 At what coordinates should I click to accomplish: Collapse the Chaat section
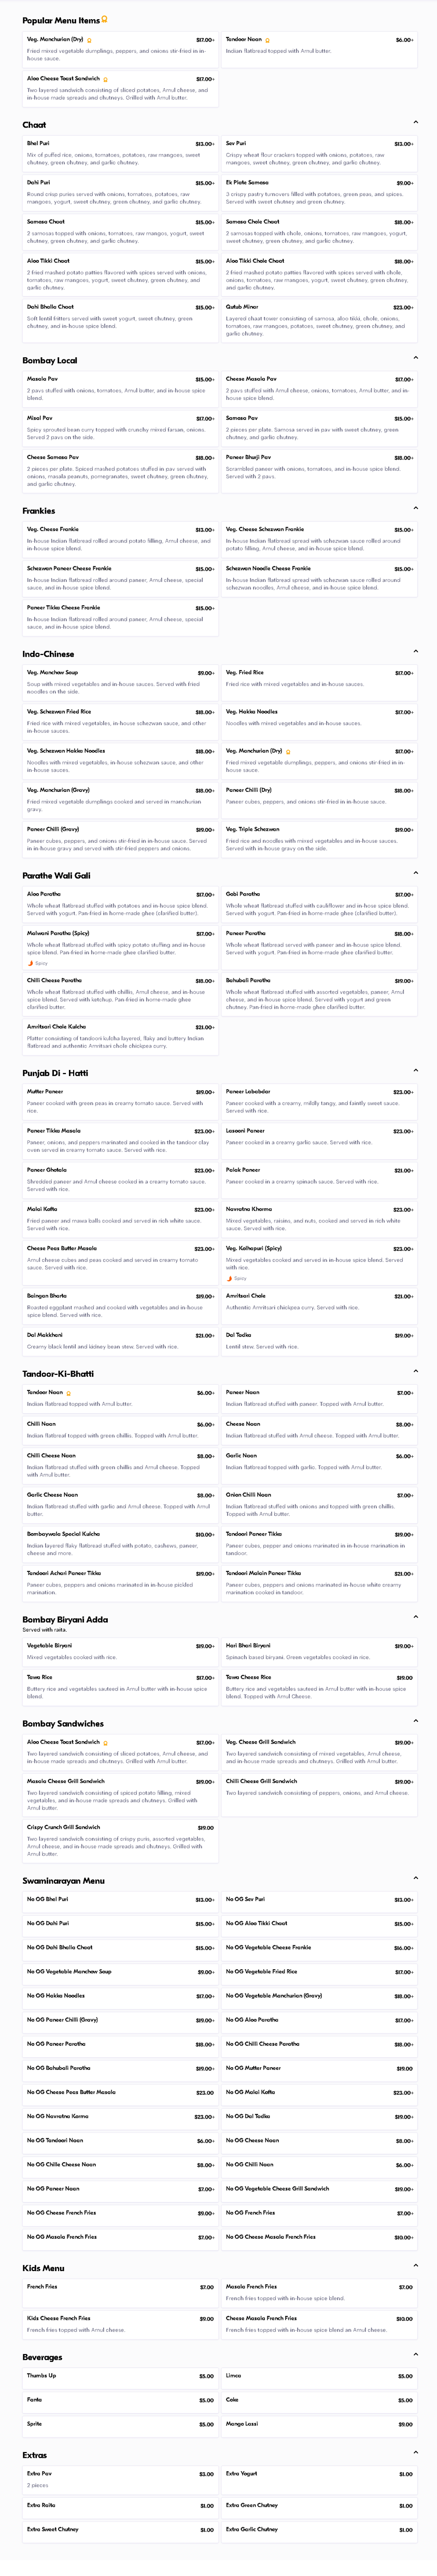(x=415, y=123)
